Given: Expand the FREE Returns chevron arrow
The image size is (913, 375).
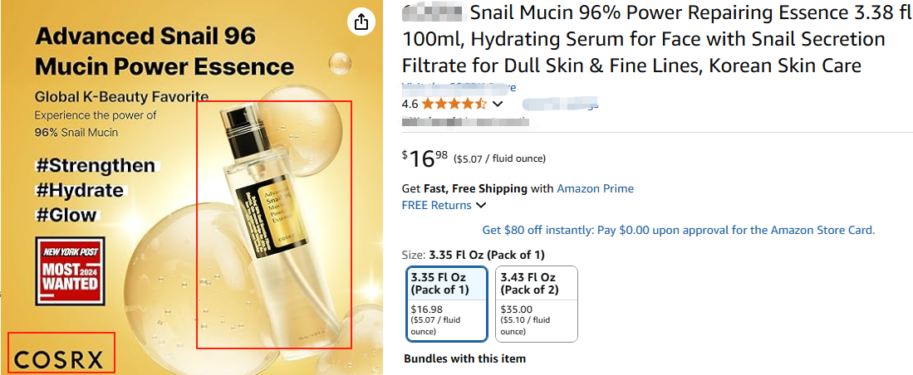Looking at the screenshot, I should pos(481,206).
